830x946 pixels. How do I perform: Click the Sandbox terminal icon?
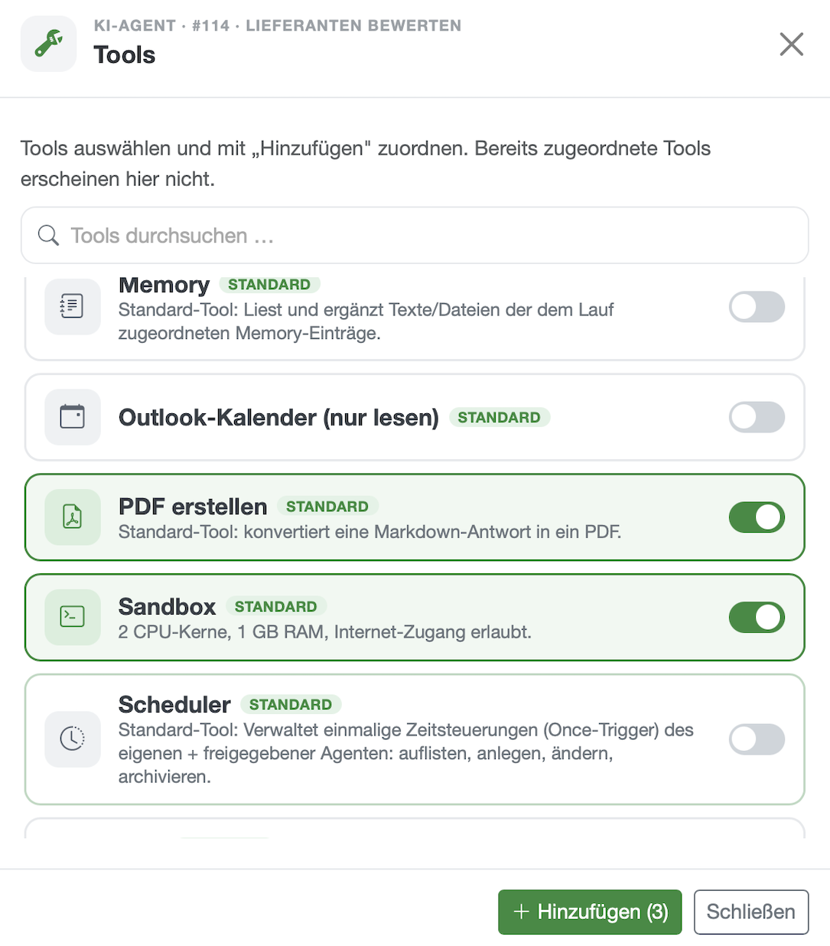pyautogui.click(x=73, y=617)
